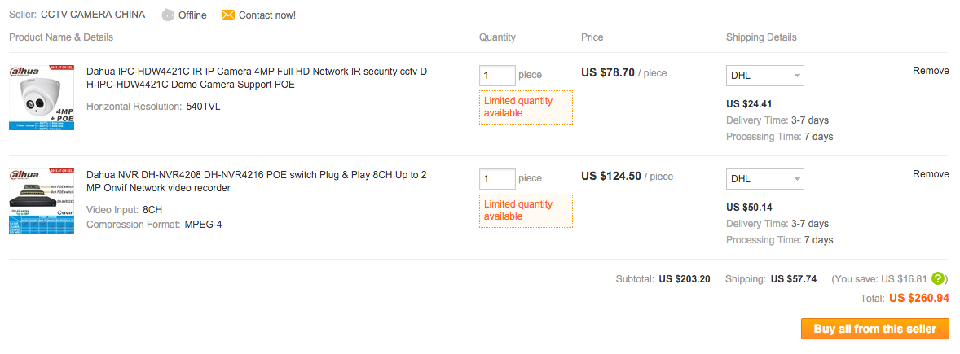Screen dimensions: 960x354
Task: Click the quantity field for the IP camera
Action: click(x=497, y=76)
